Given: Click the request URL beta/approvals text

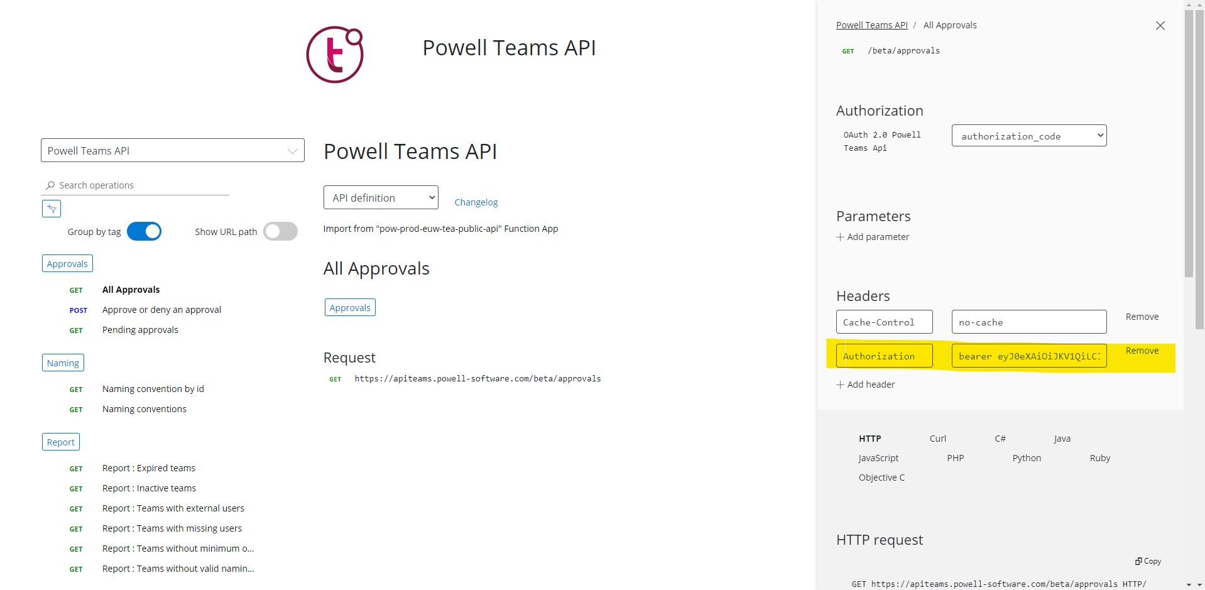Looking at the screenshot, I should tap(477, 379).
